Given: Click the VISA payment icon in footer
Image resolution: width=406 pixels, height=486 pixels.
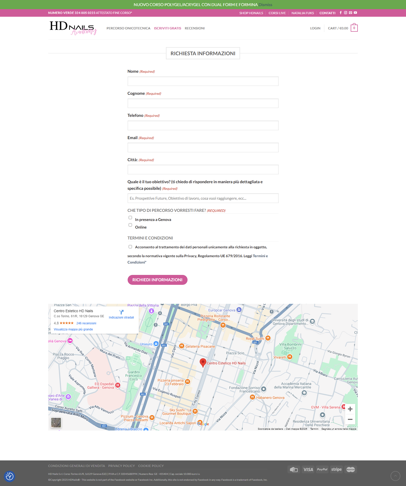Looking at the screenshot, I should point(308,469).
